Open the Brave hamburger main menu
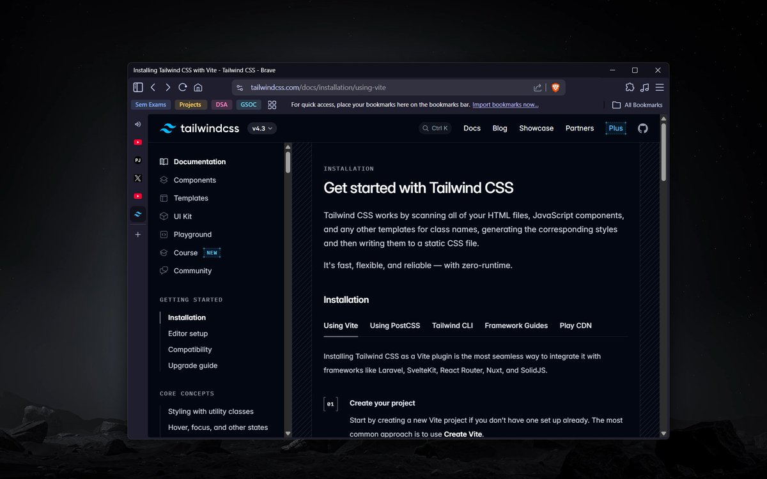 [x=660, y=87]
